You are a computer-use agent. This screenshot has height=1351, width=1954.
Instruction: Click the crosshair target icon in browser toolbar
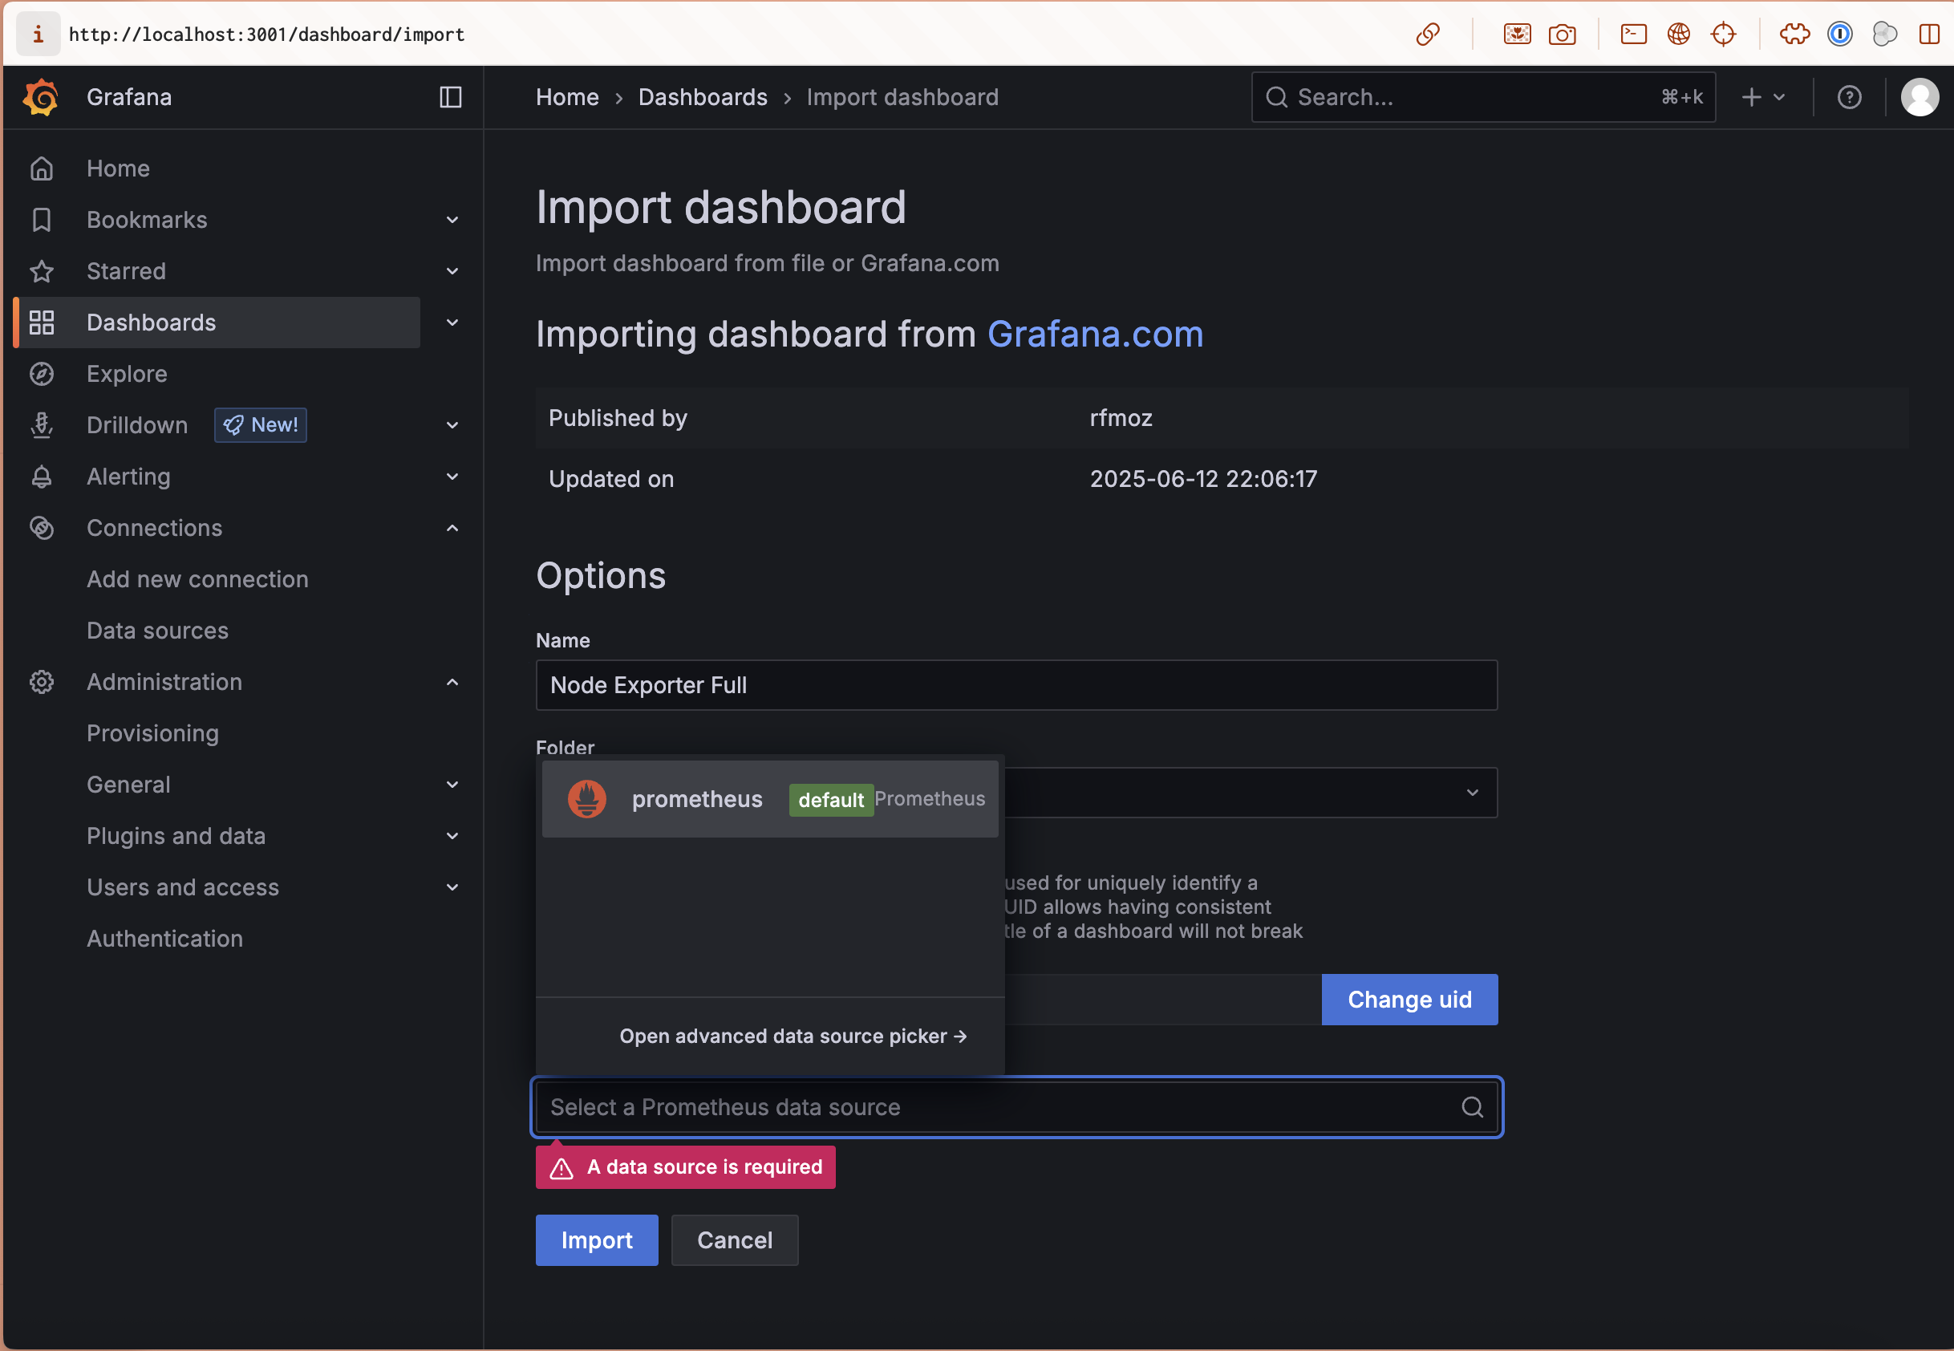point(1723,34)
